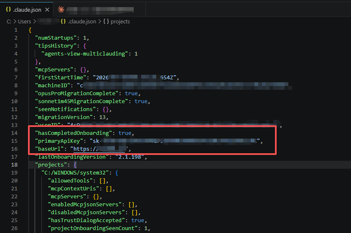Click the "machineID" key

[53, 86]
